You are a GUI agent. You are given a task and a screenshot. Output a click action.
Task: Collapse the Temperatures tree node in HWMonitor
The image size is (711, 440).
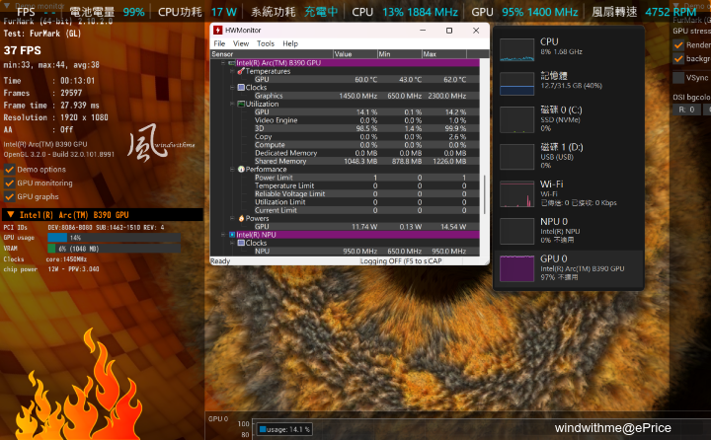tap(232, 71)
